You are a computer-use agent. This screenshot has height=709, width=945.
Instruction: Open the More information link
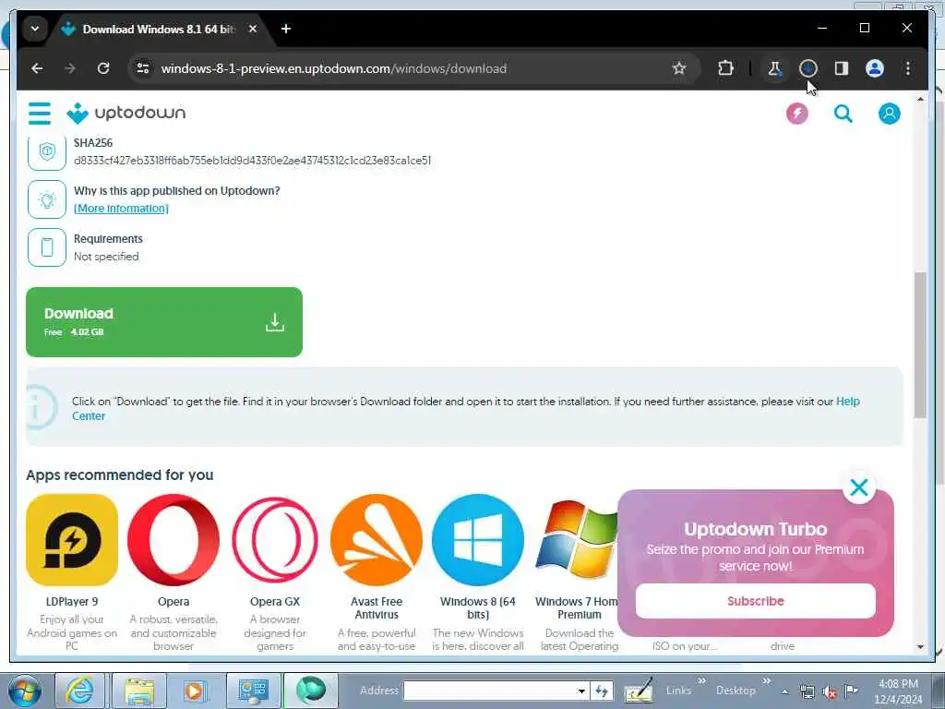point(121,208)
